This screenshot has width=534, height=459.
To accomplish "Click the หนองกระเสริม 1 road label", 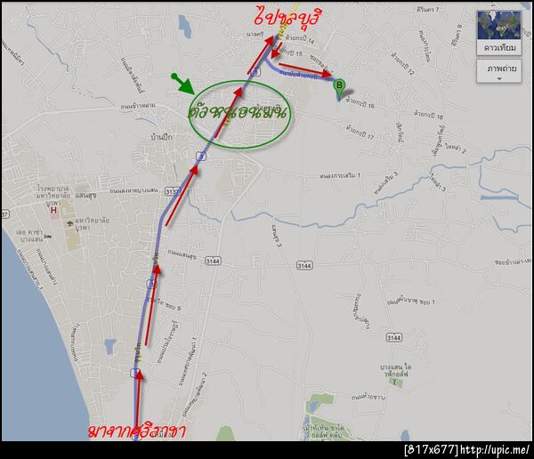I will [340, 176].
